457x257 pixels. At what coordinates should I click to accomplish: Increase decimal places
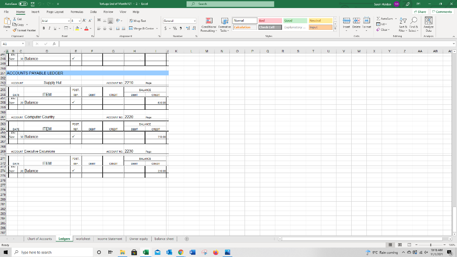click(188, 28)
